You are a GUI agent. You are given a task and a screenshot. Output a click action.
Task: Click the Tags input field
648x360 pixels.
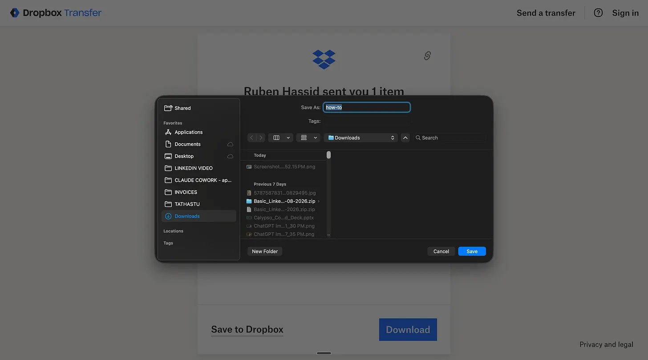click(x=366, y=121)
